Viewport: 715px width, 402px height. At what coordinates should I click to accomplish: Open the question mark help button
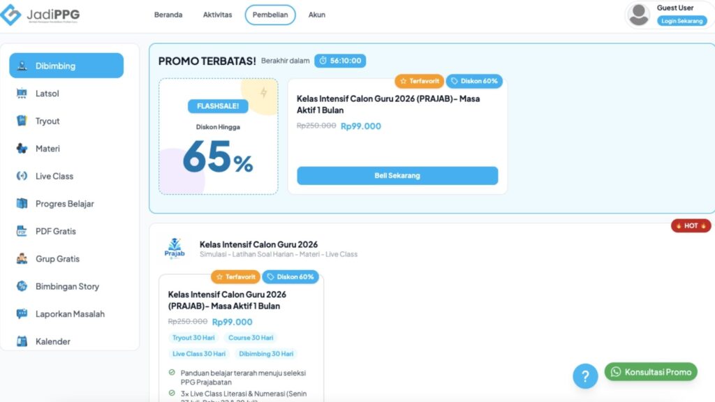(586, 376)
